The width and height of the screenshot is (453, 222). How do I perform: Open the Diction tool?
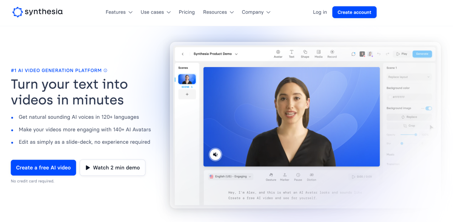tap(311, 177)
